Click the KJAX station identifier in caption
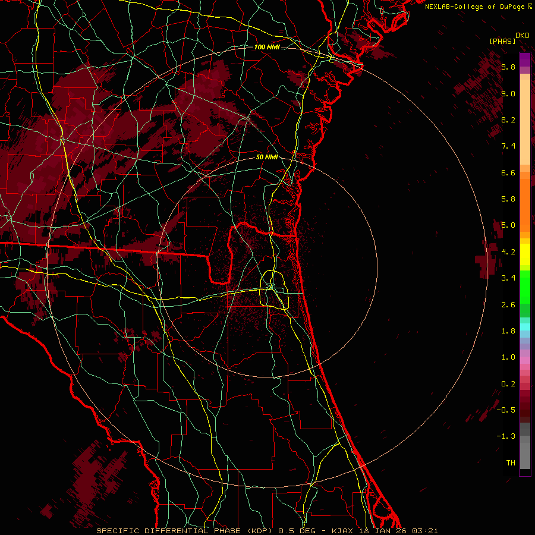Screen dimensions: 535x535 click(344, 531)
